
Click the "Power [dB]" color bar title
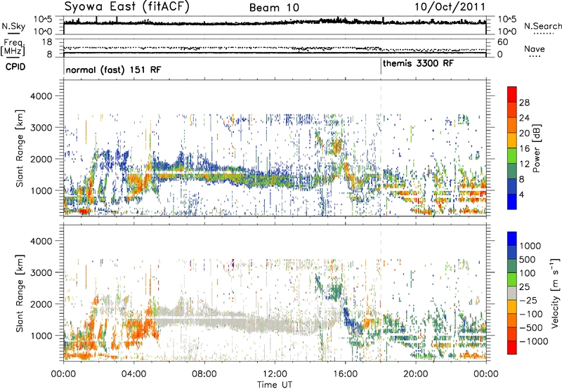(537, 148)
